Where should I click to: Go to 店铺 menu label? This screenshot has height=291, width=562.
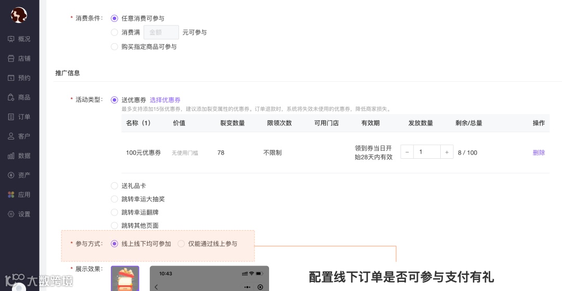point(24,58)
